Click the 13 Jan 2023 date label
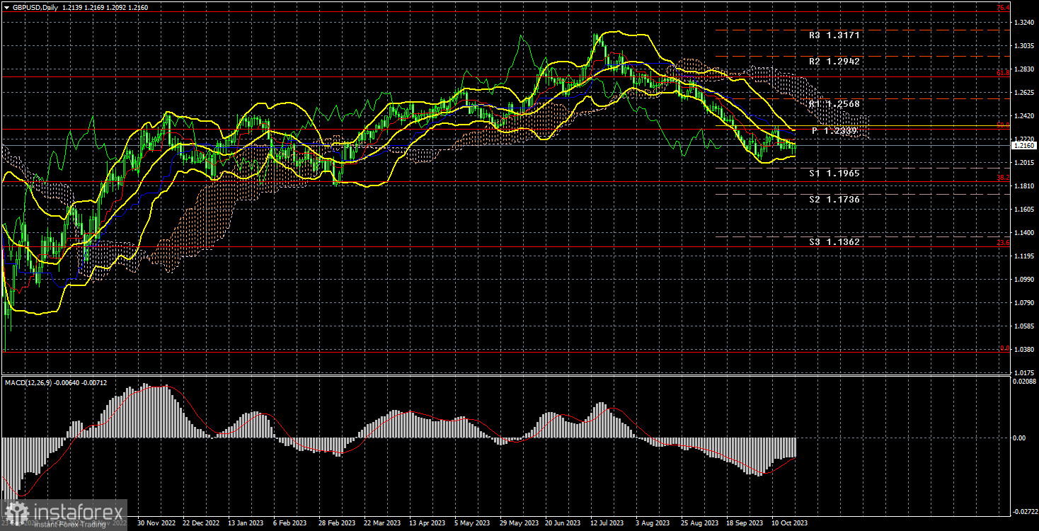Screen dimensions: 1039x531 (x=246, y=523)
